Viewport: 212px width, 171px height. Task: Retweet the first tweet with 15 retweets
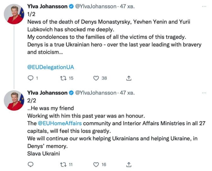coord(62,78)
